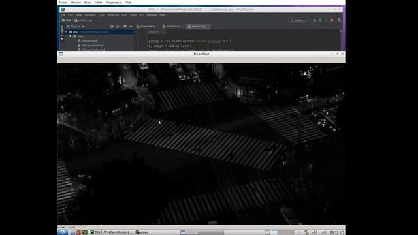Click the crosswalk image in Resultat window
The height and width of the screenshot is (235, 418).
tap(201, 144)
